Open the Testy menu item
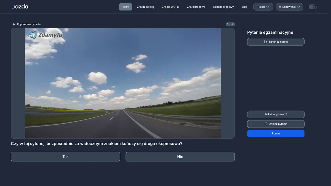Screen dimensions: 331x186 pyautogui.click(x=126, y=7)
